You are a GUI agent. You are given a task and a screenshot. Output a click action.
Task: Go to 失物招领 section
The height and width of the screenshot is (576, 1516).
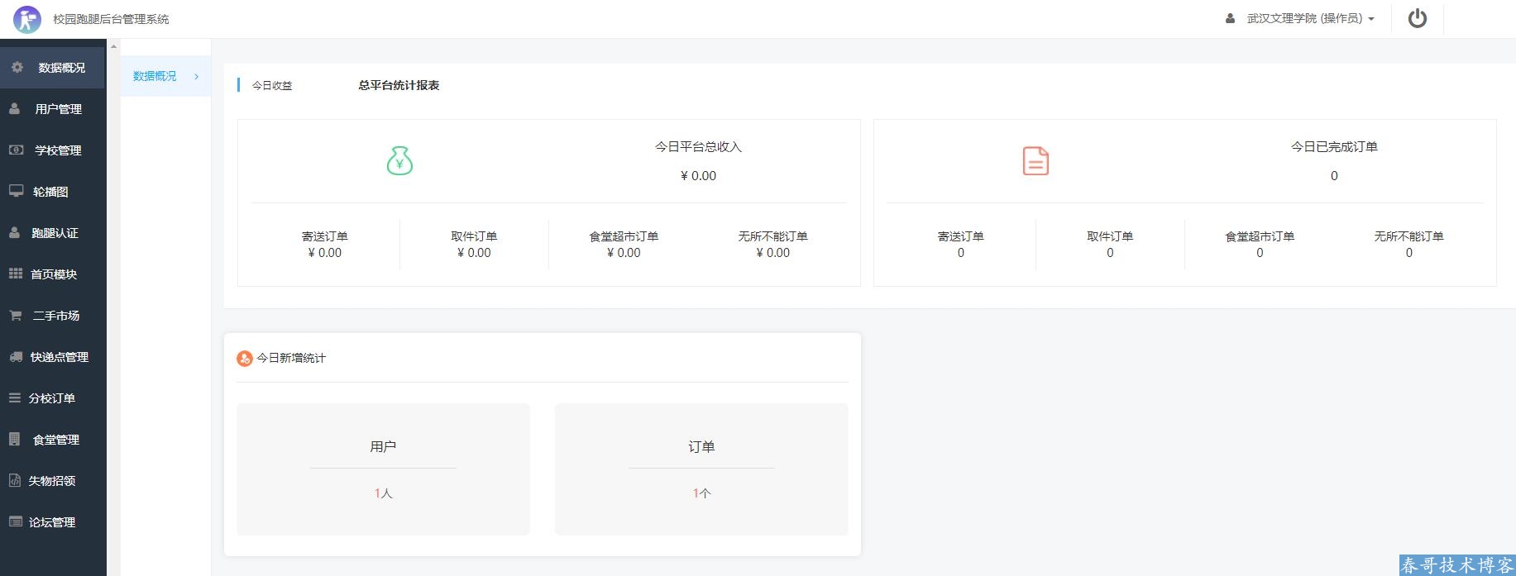[53, 481]
